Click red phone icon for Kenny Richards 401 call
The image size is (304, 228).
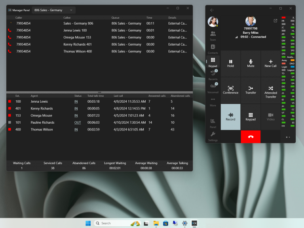(9, 44)
